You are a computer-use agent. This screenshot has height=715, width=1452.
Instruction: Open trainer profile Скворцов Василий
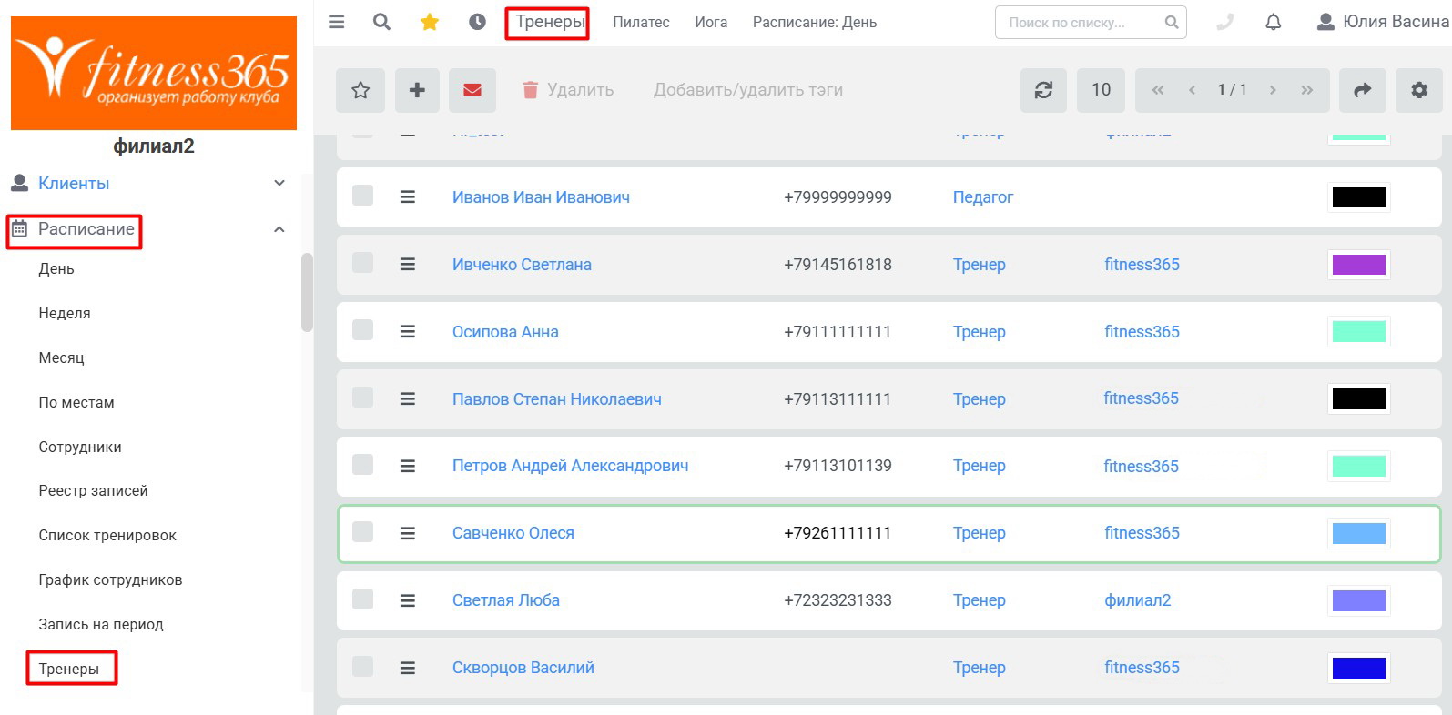pos(523,668)
